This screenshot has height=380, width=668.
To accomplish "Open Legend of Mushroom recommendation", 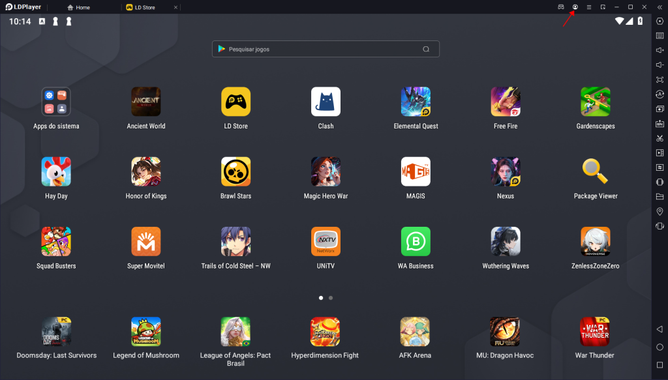I will click(145, 332).
